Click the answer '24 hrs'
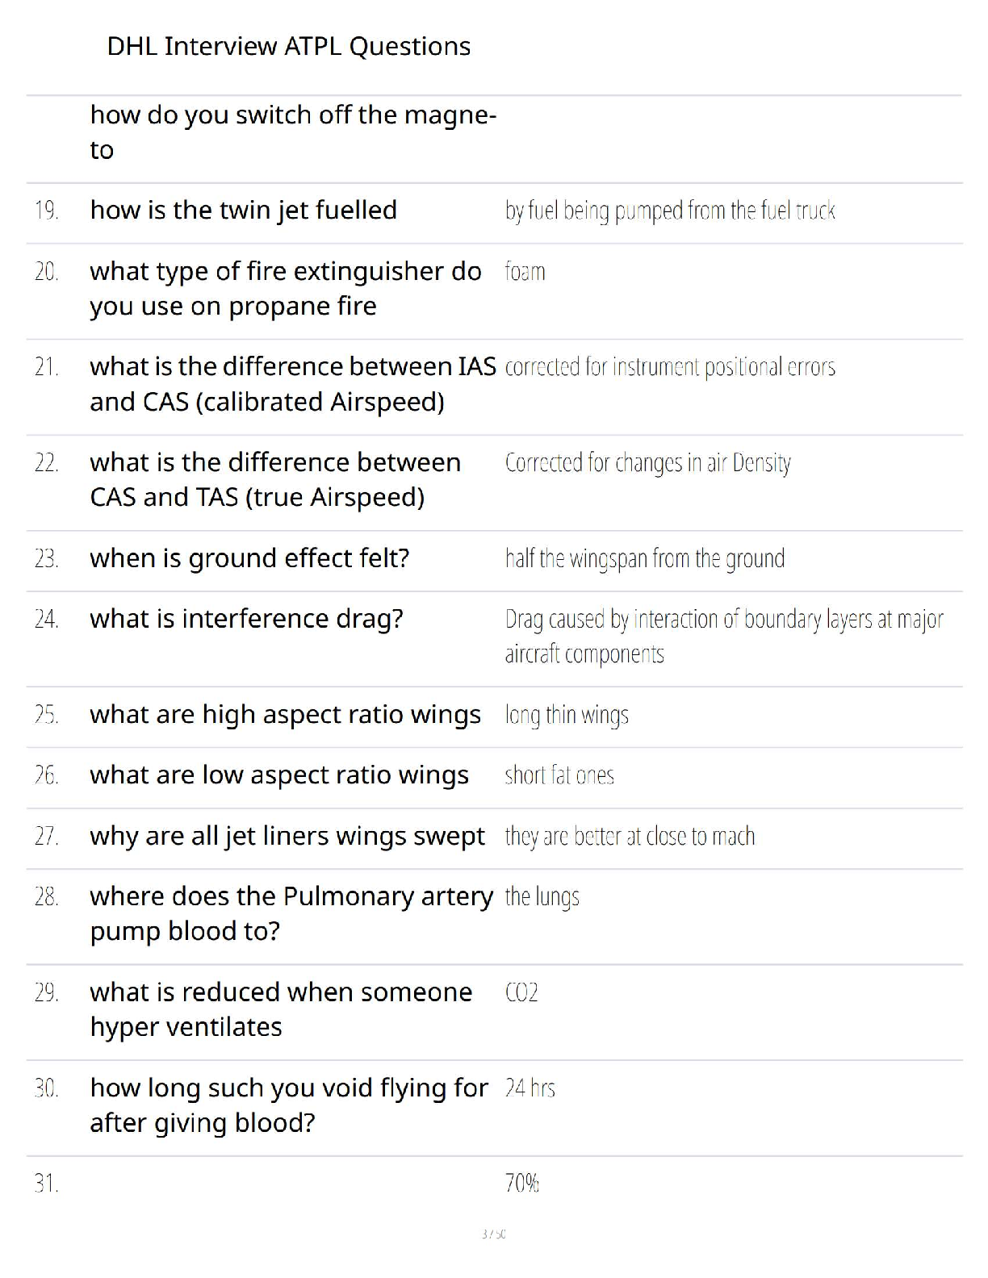This screenshot has height=1278, width=988. (x=530, y=1088)
